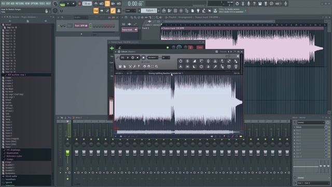The image size is (332, 187).
Task: Open the Edison wrench tools menu icon
Action: [x=134, y=66]
